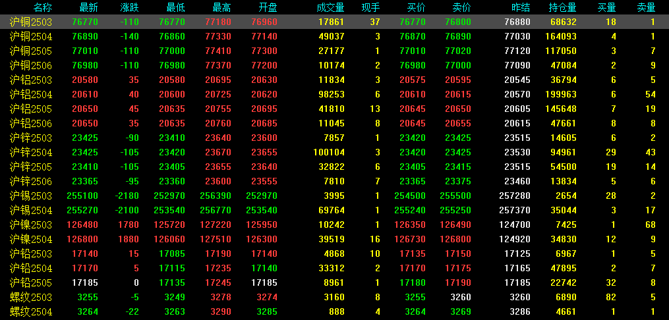Click 沪铜2505 high price 77410
The width and height of the screenshot is (669, 320).
(218, 51)
